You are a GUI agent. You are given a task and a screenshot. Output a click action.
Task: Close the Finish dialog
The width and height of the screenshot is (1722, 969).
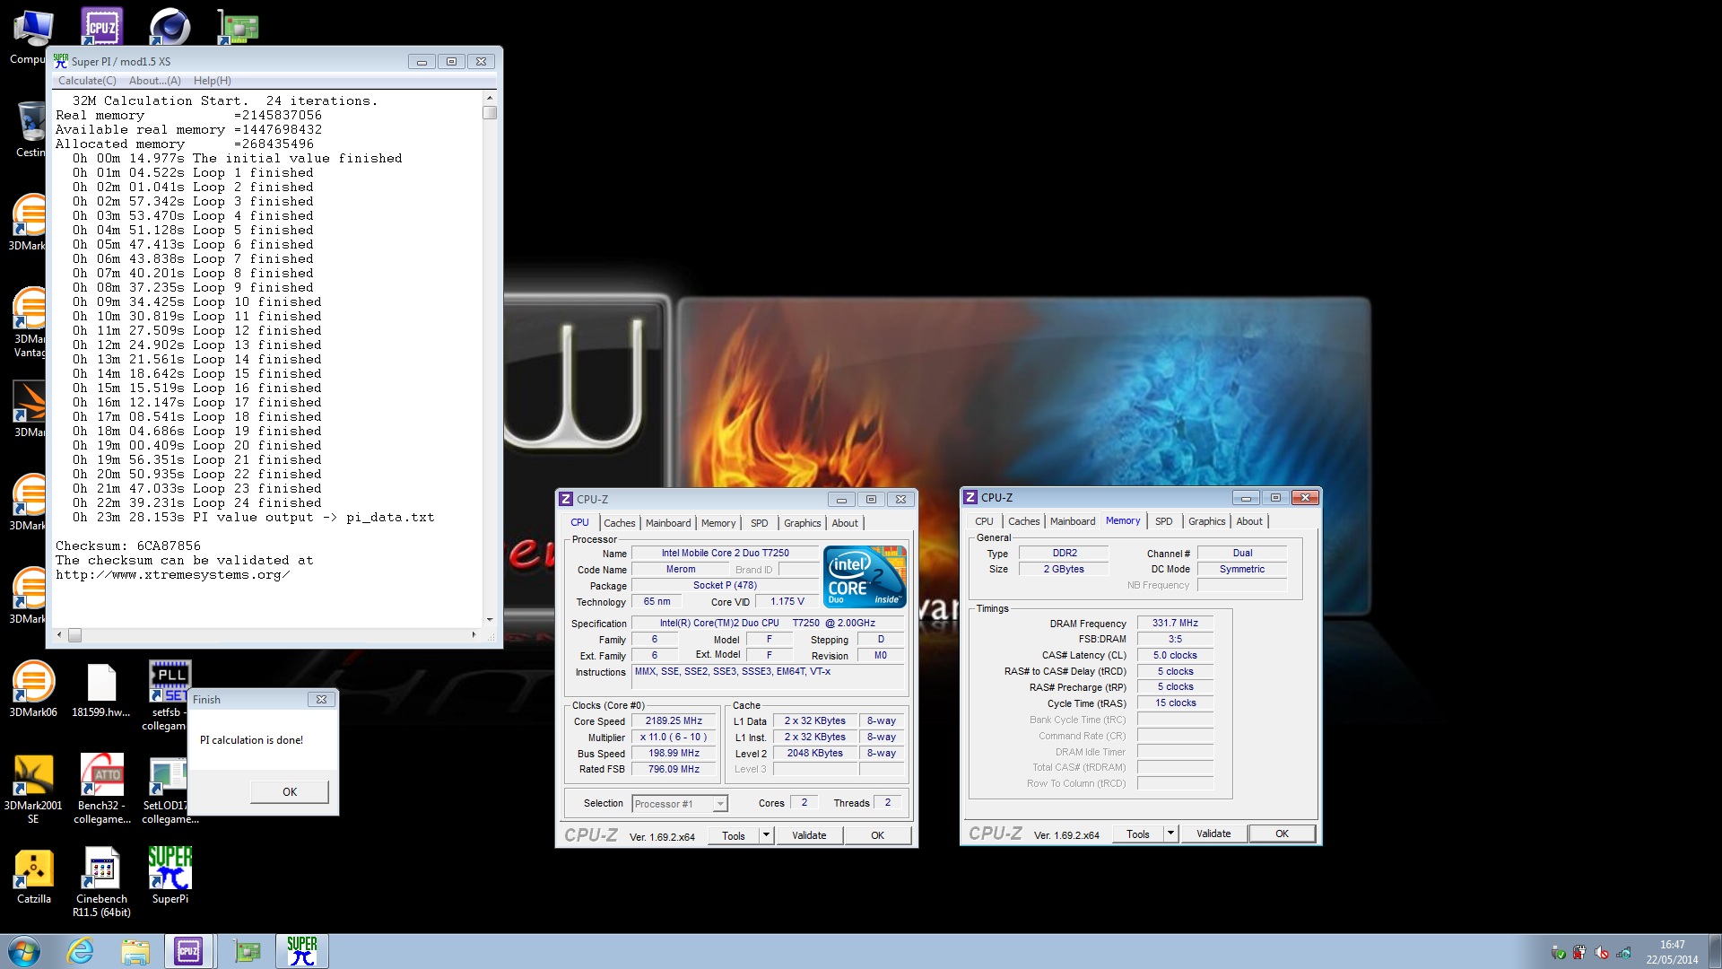click(x=321, y=699)
